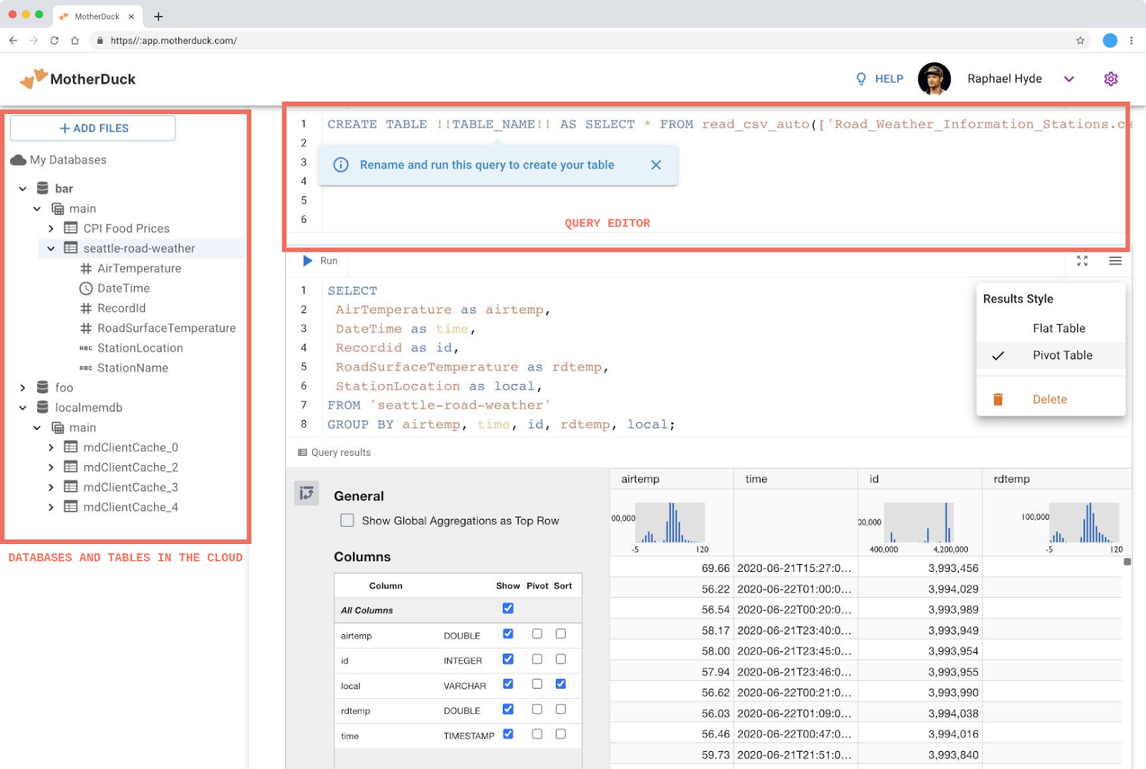Click the Query results header icon

click(x=302, y=453)
